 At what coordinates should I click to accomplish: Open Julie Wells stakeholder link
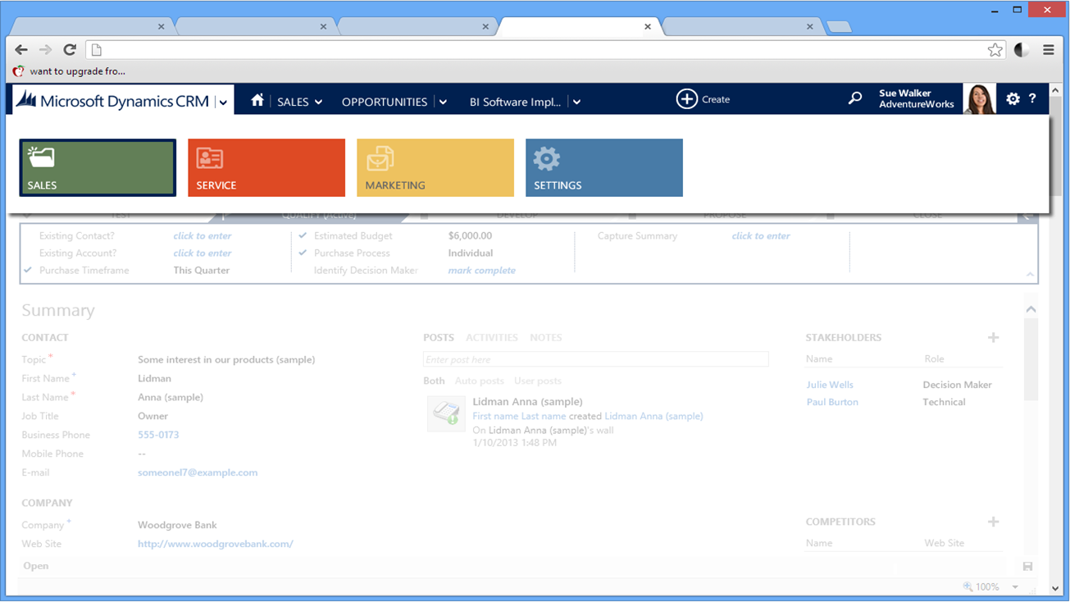pyautogui.click(x=830, y=385)
